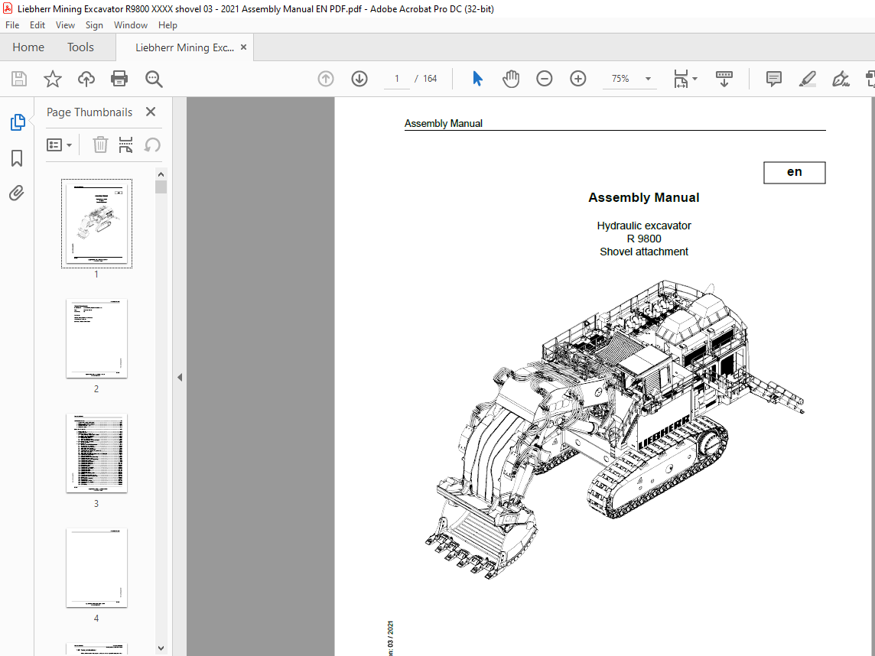The height and width of the screenshot is (656, 875).
Task: Open the View menu
Action: click(65, 25)
